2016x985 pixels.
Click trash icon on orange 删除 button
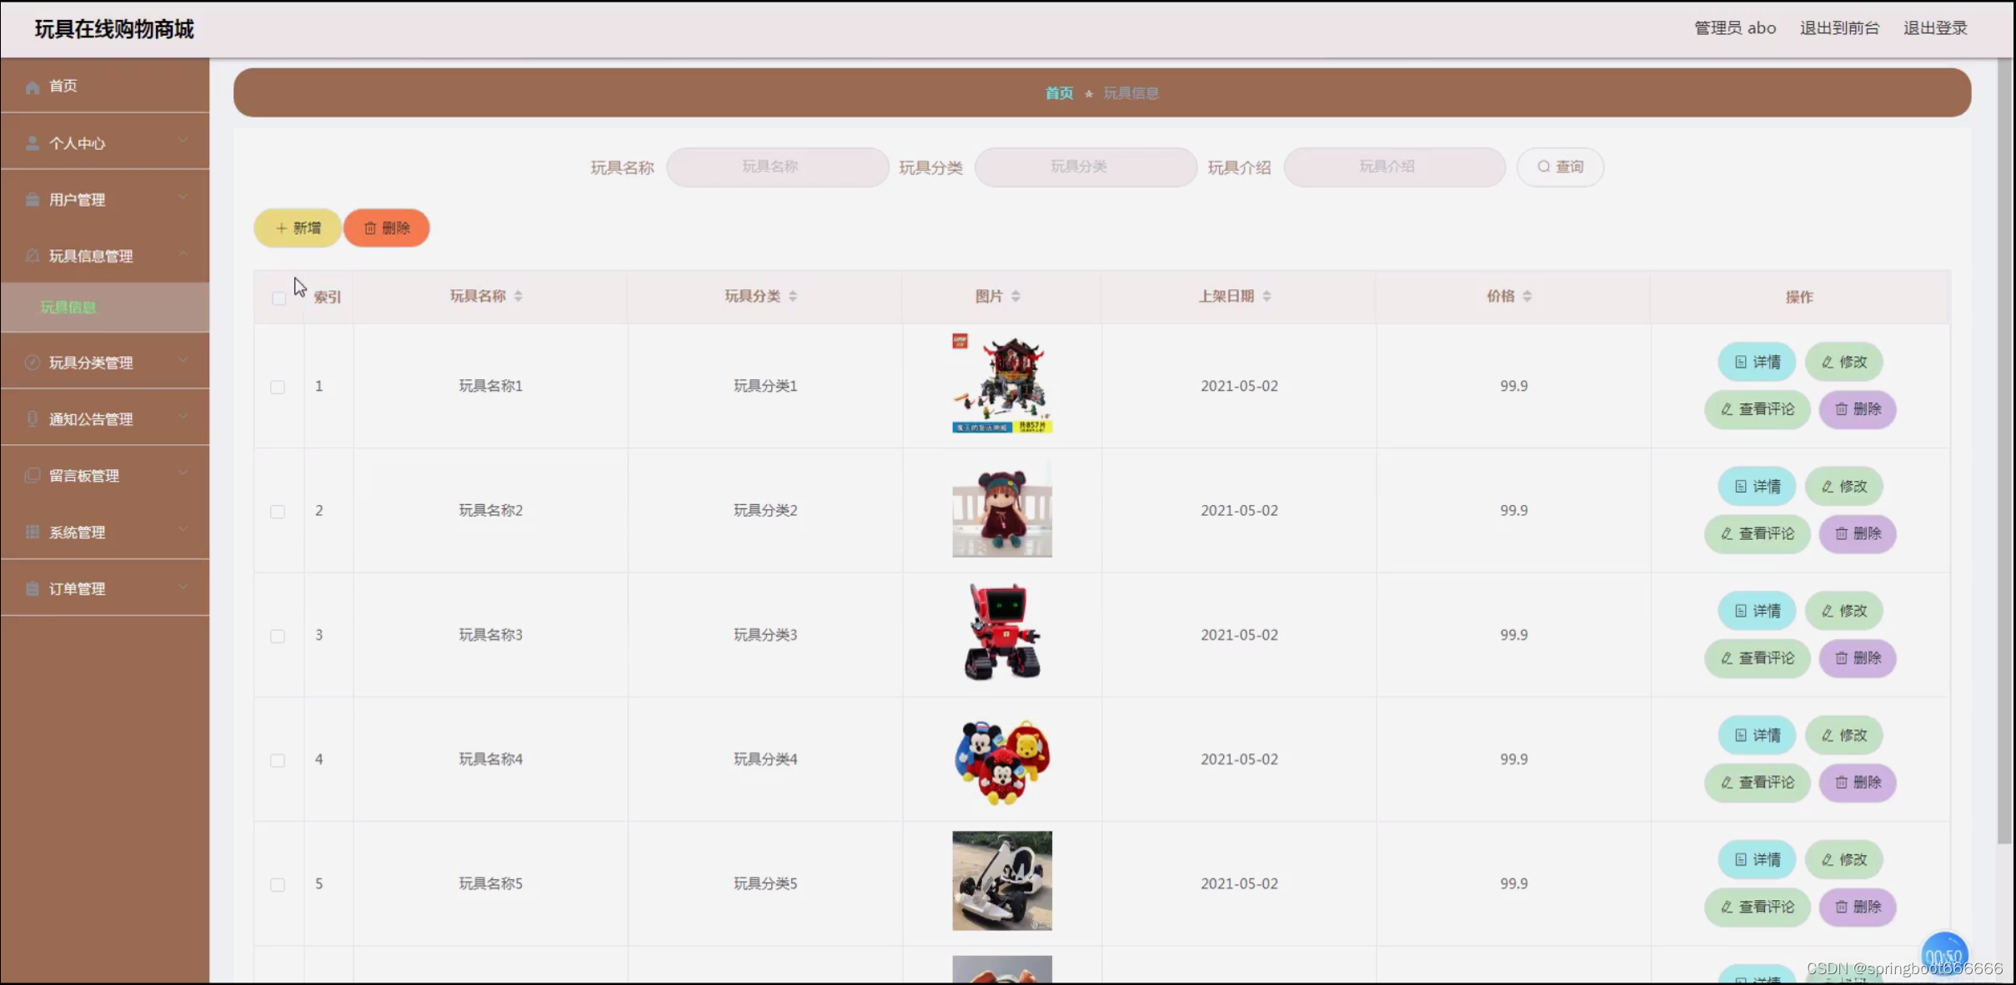click(370, 228)
